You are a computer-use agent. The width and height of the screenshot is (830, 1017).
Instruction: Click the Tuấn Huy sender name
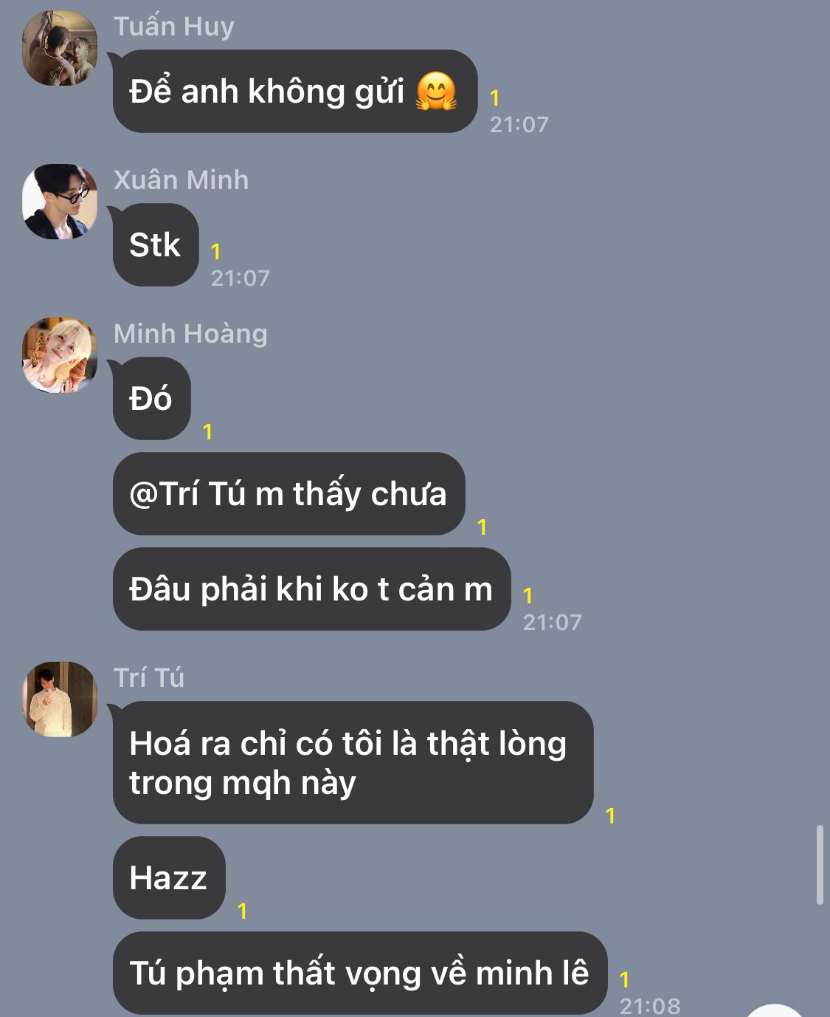[x=174, y=27]
